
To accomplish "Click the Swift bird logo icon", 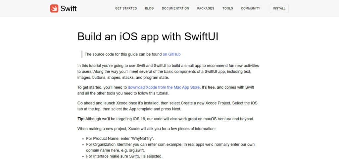I will 54,8.
